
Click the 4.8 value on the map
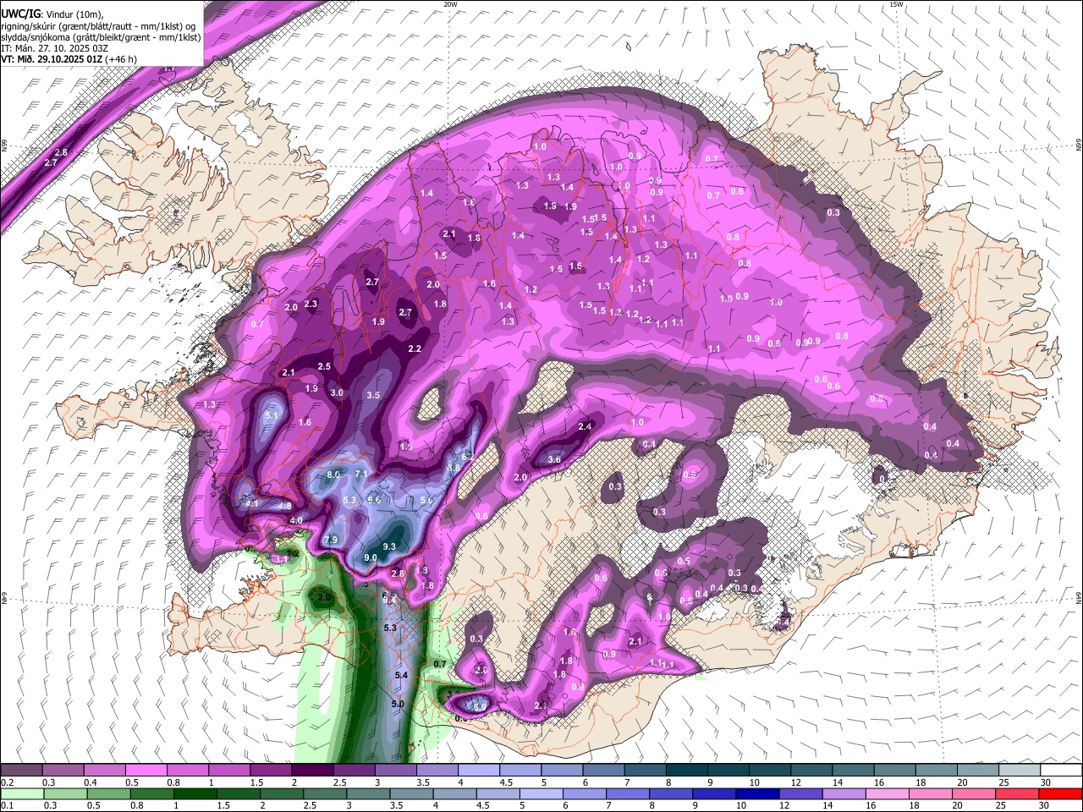click(x=285, y=507)
